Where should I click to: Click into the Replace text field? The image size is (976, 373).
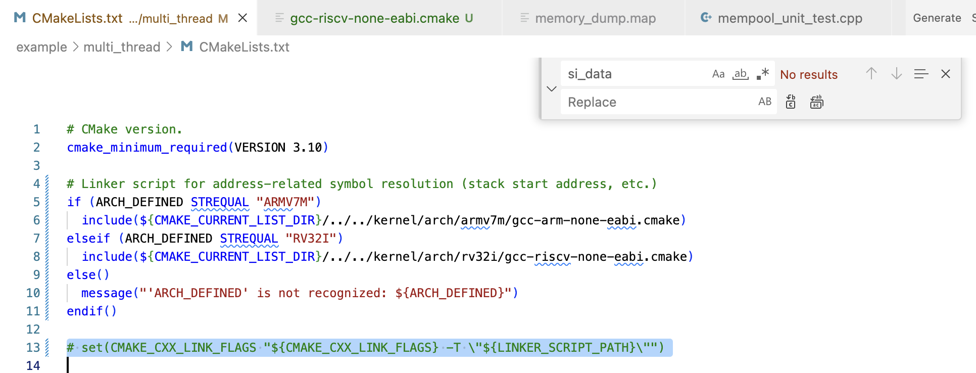657,102
